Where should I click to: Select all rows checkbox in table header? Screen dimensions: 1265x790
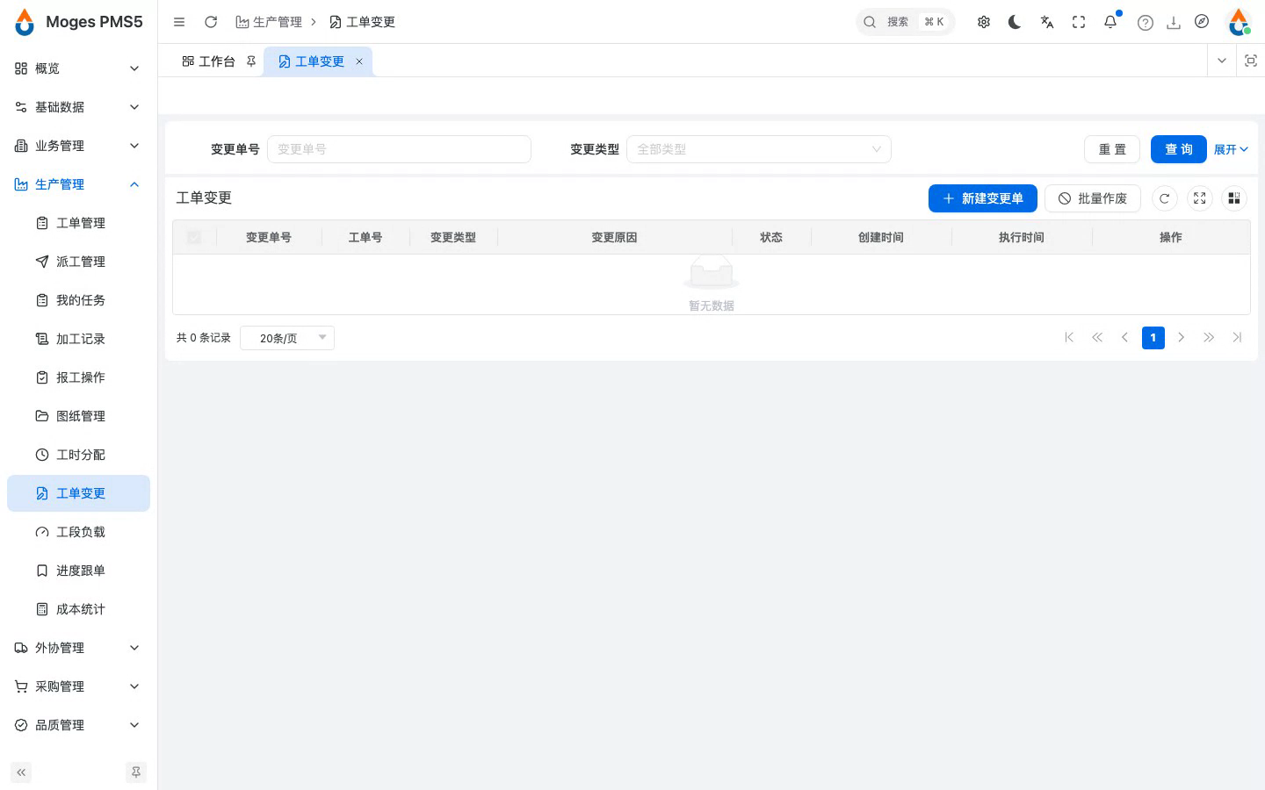[194, 237]
